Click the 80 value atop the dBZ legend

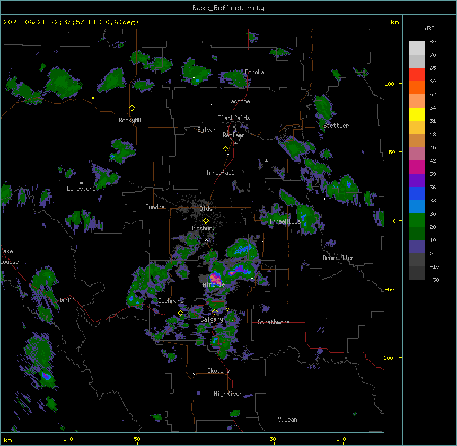[433, 42]
